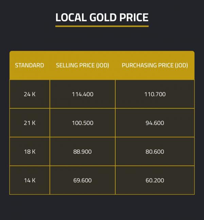Click the 80.600 purchasing price value
The image size is (204, 220).
[x=155, y=152]
